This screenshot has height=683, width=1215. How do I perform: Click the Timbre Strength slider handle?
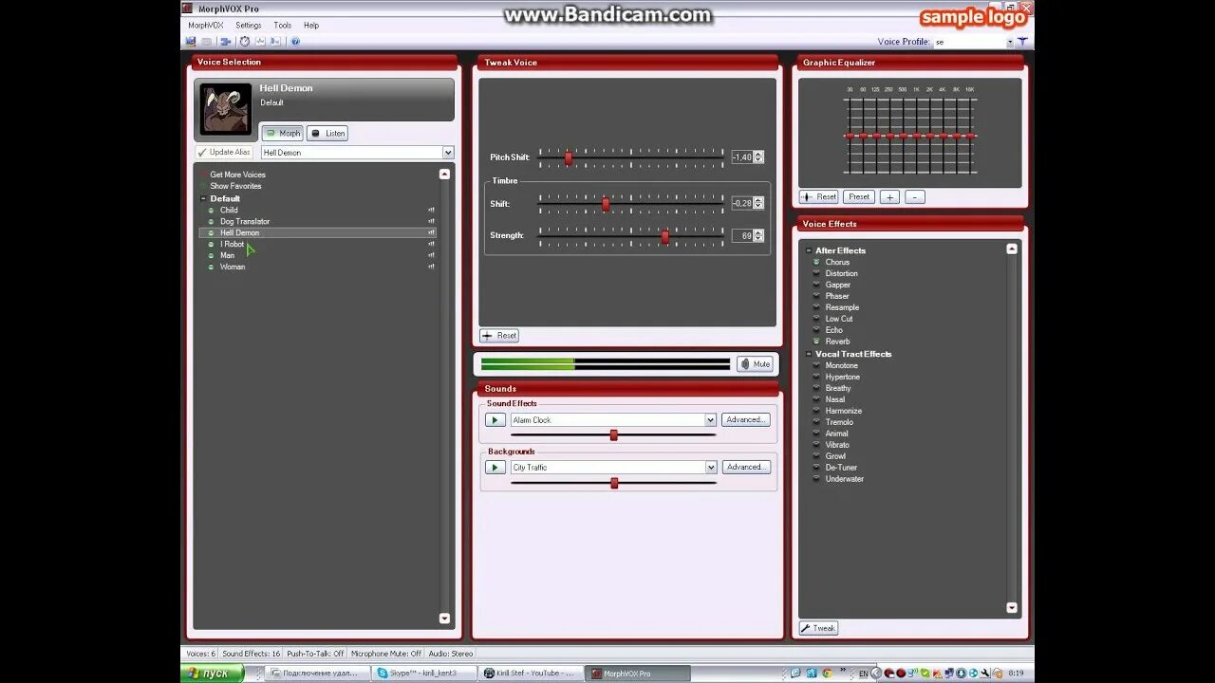(664, 236)
